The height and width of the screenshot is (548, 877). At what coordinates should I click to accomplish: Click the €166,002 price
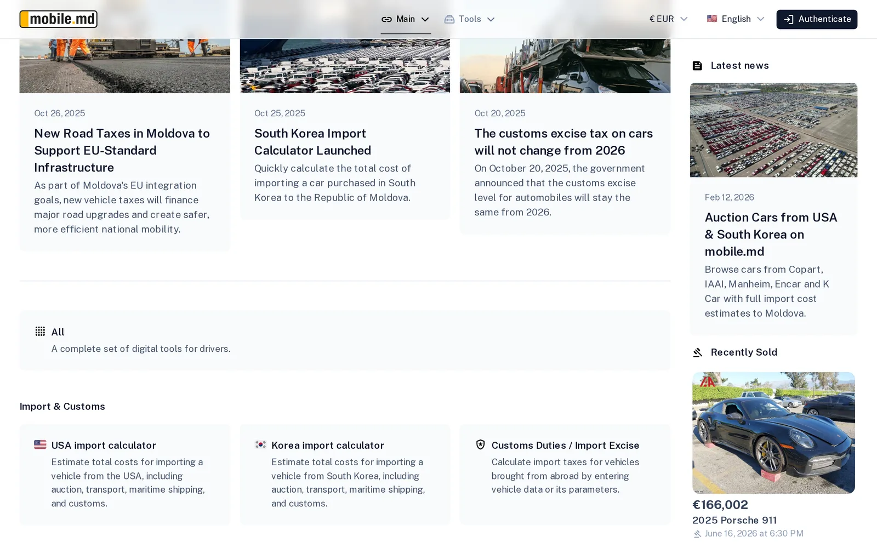coord(720,505)
